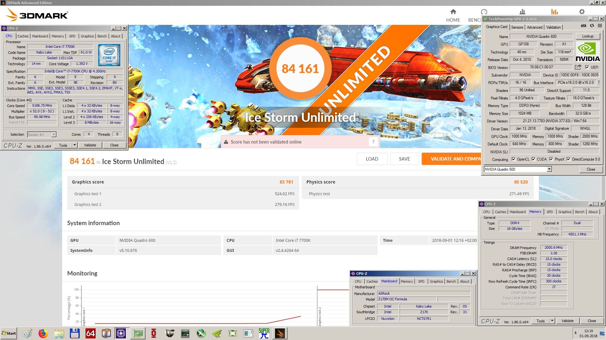Click the SAVE button in 3DMark
Viewport: 606px width, 340px height.
click(x=404, y=159)
